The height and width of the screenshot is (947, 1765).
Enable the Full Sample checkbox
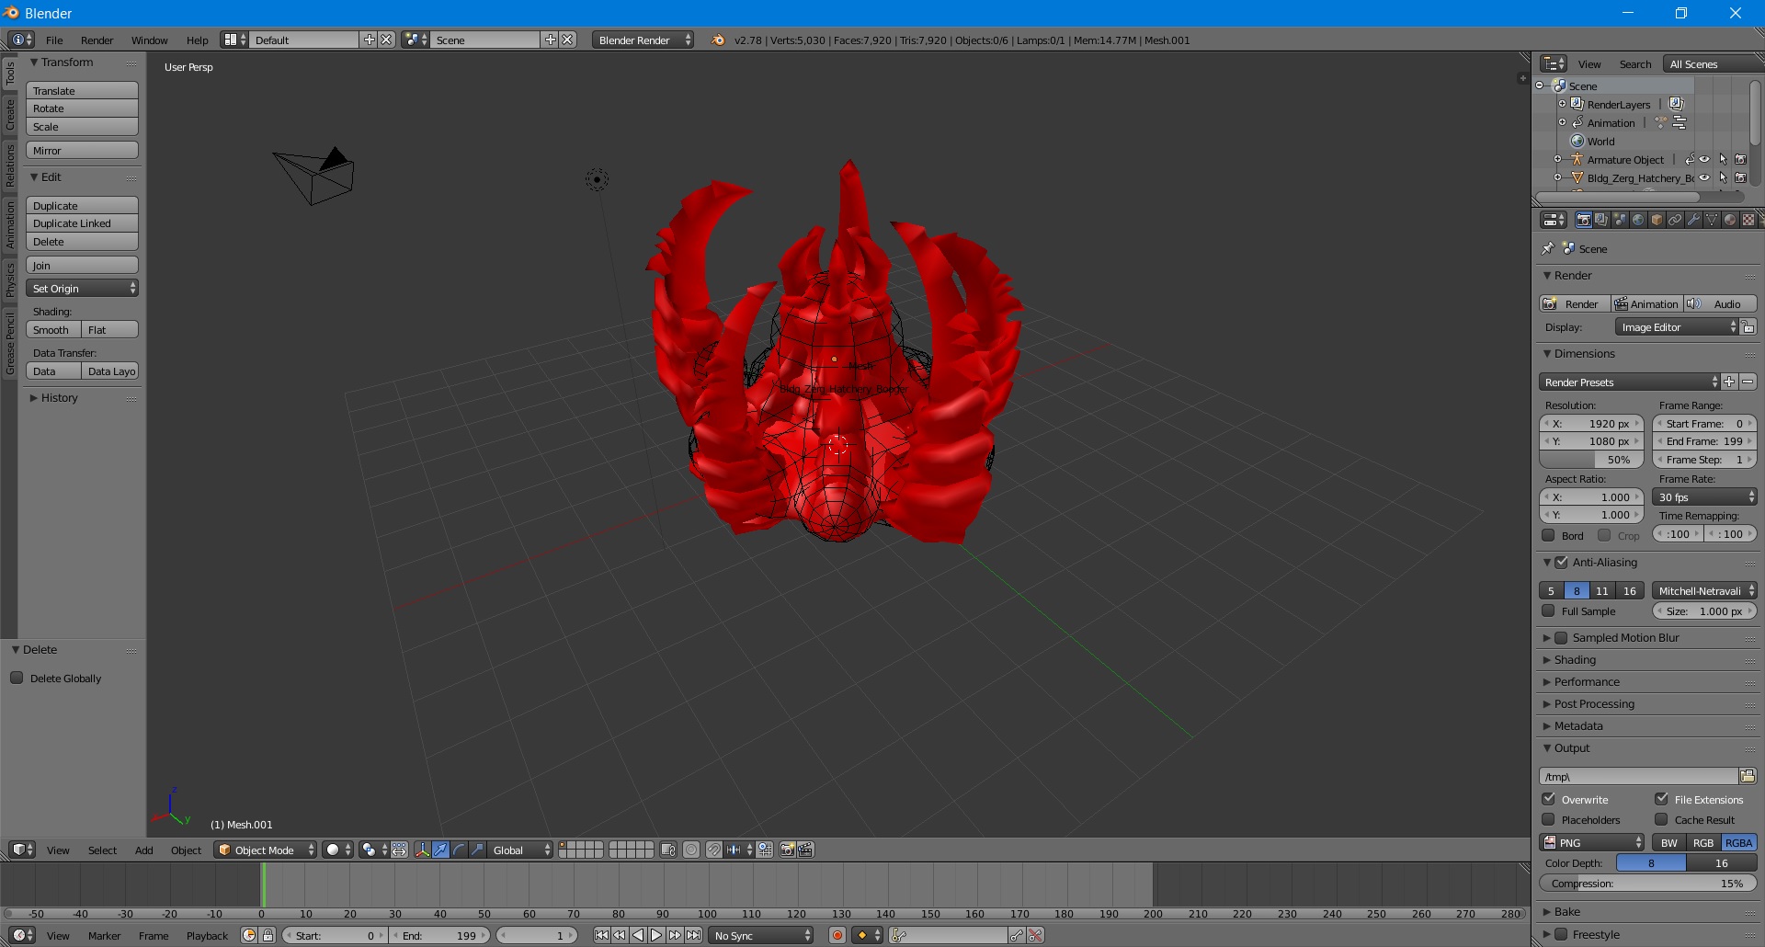pyautogui.click(x=1548, y=610)
